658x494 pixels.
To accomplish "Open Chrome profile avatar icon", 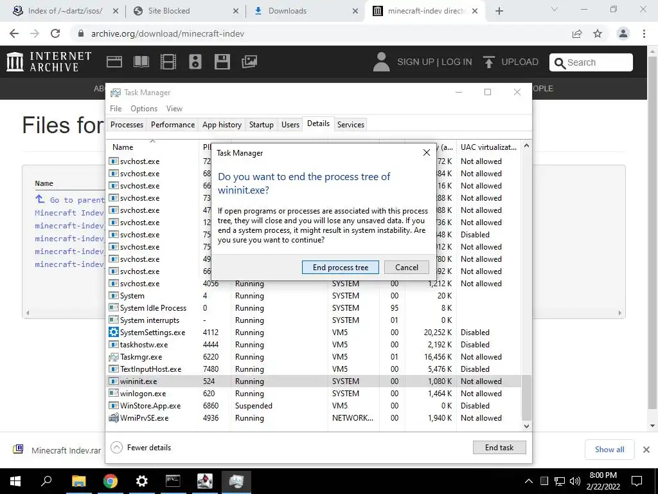I will tap(623, 33).
